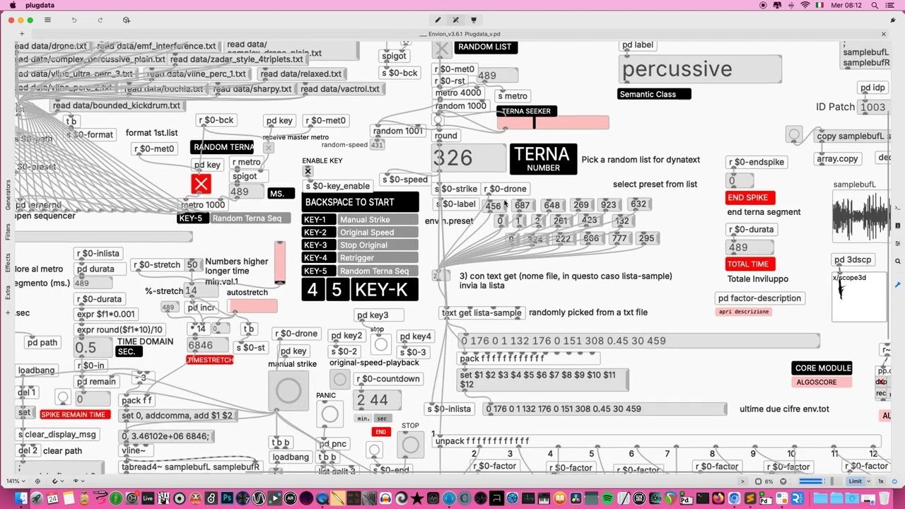905x509 pixels.
Task: Switch to presentation mode icon
Action: click(x=474, y=20)
